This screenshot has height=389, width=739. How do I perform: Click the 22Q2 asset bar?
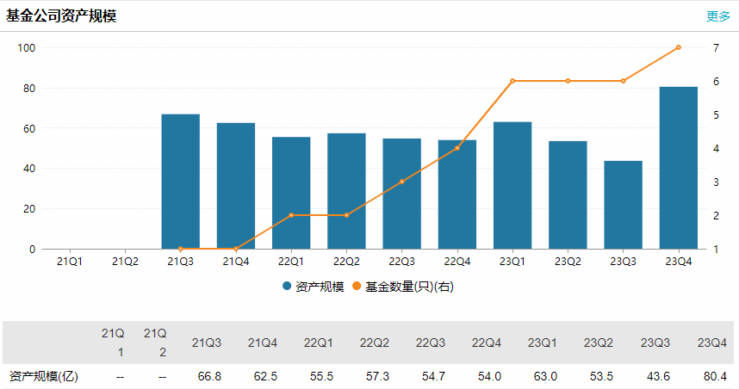click(346, 191)
